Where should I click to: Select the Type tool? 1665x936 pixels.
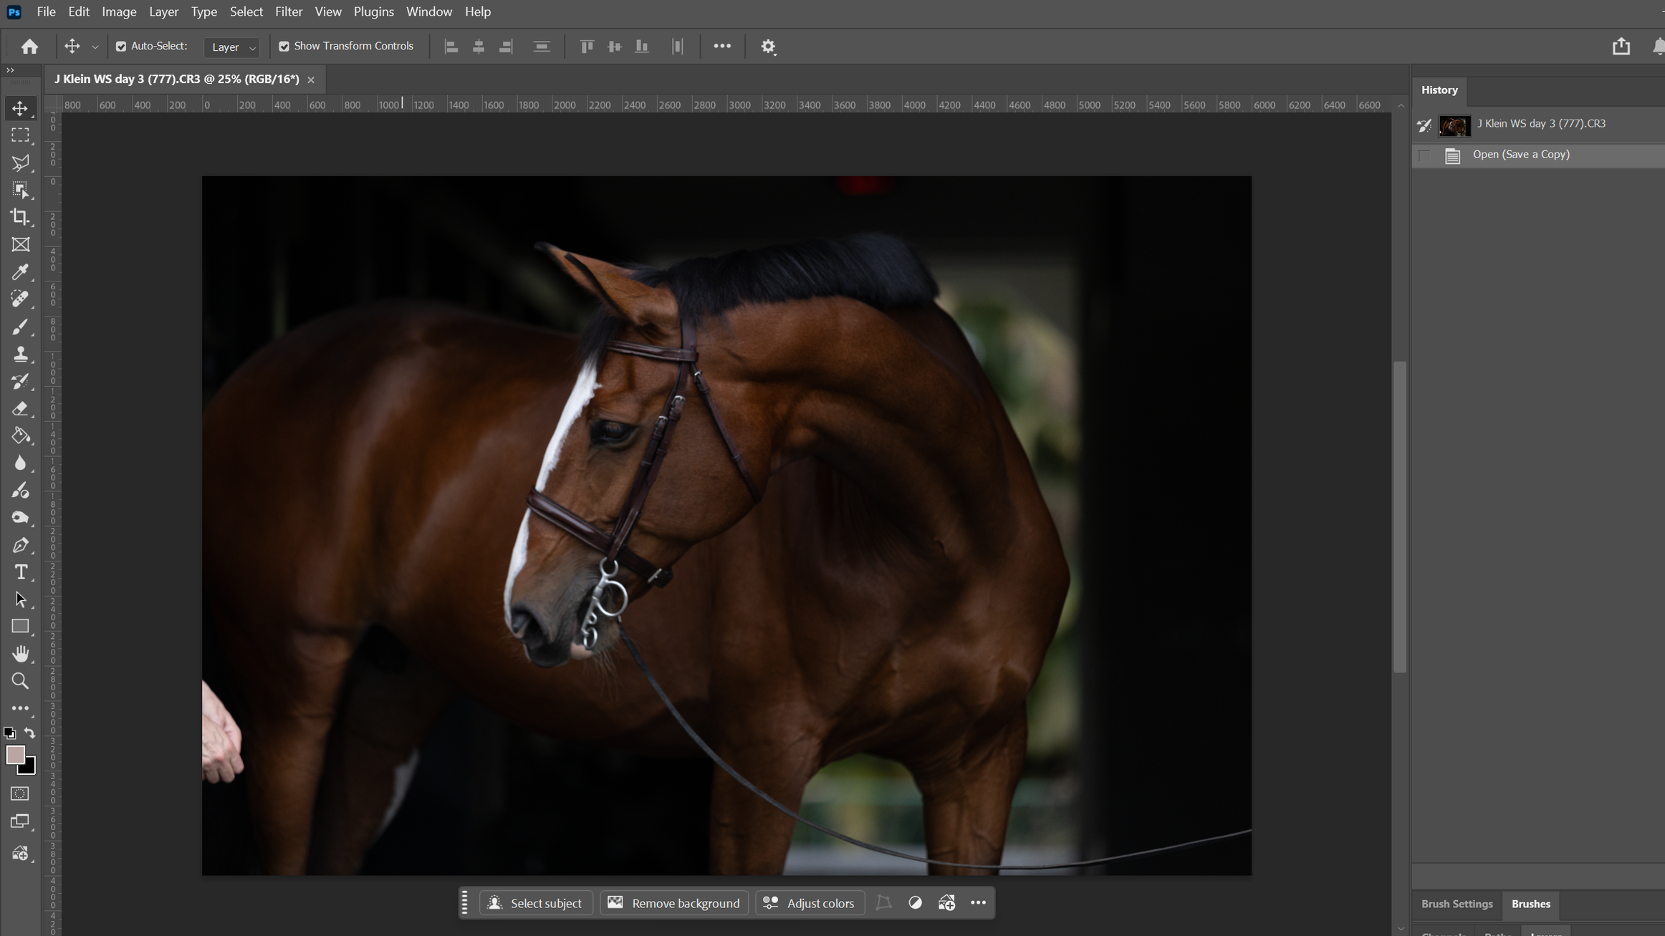tap(21, 571)
